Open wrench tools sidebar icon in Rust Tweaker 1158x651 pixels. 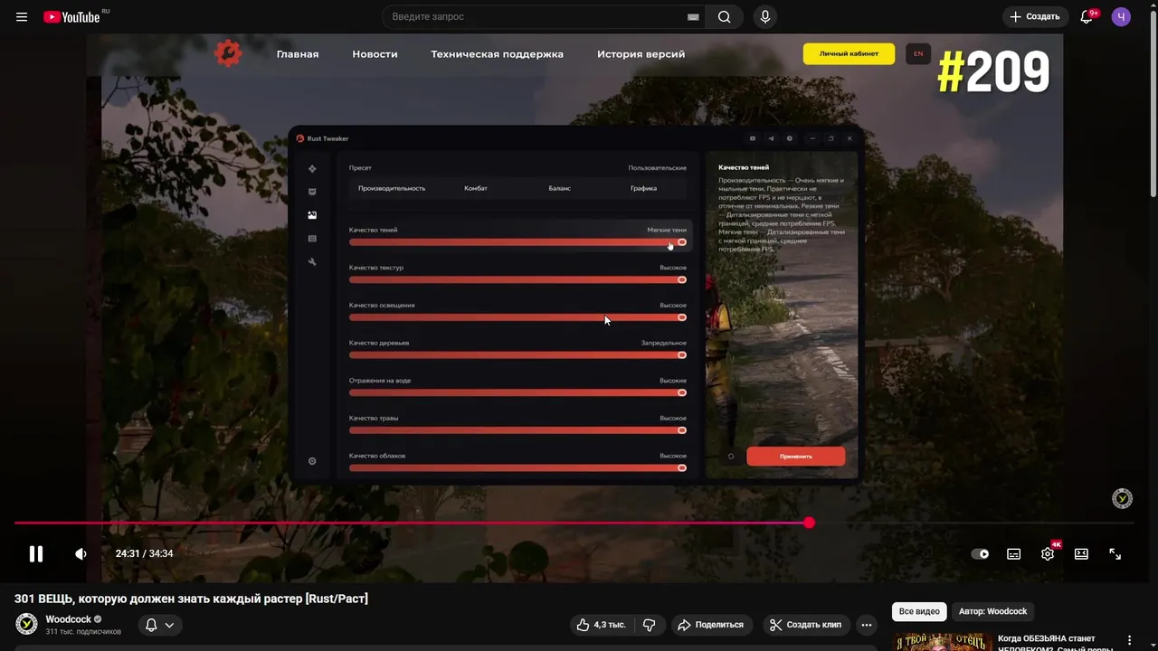pyautogui.click(x=312, y=262)
